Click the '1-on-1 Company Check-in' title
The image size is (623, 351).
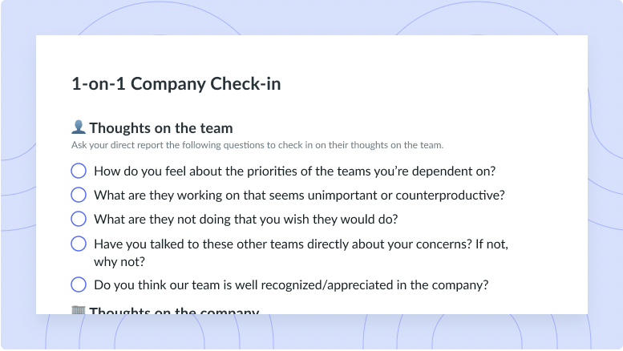pyautogui.click(x=176, y=84)
